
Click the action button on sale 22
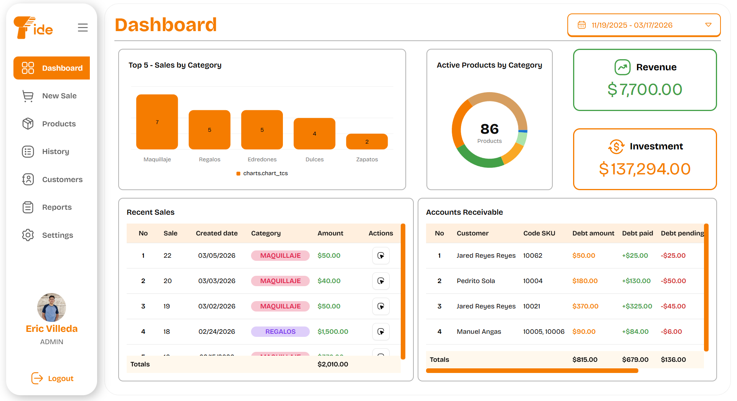(380, 255)
